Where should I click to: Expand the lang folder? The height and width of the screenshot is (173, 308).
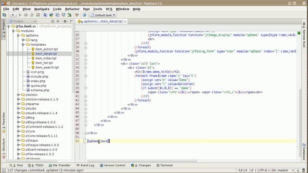tap(23, 40)
